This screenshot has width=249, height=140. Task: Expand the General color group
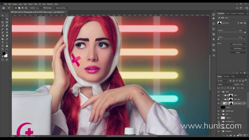[x=221, y=111]
